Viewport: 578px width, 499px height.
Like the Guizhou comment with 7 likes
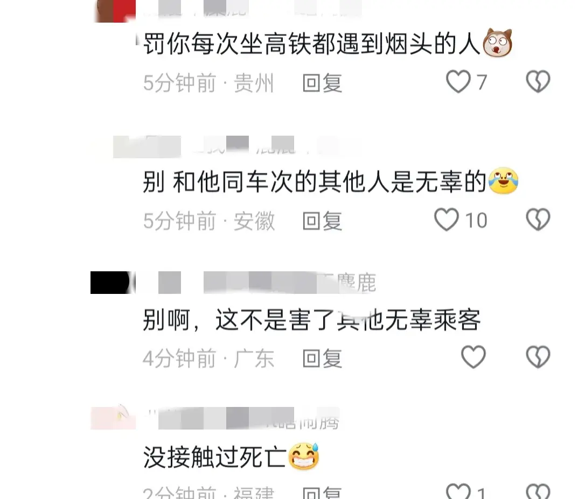458,81
